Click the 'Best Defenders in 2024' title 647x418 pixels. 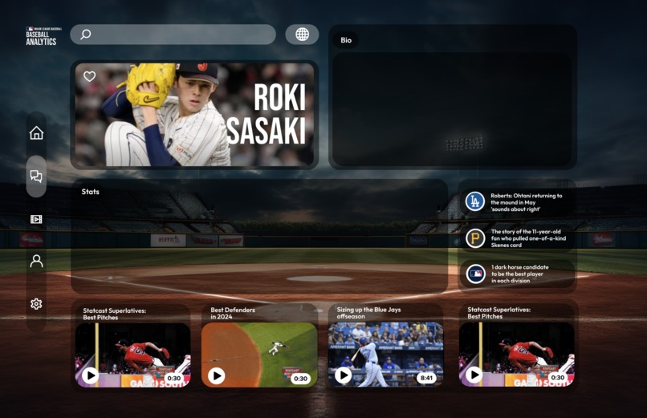coord(233,313)
